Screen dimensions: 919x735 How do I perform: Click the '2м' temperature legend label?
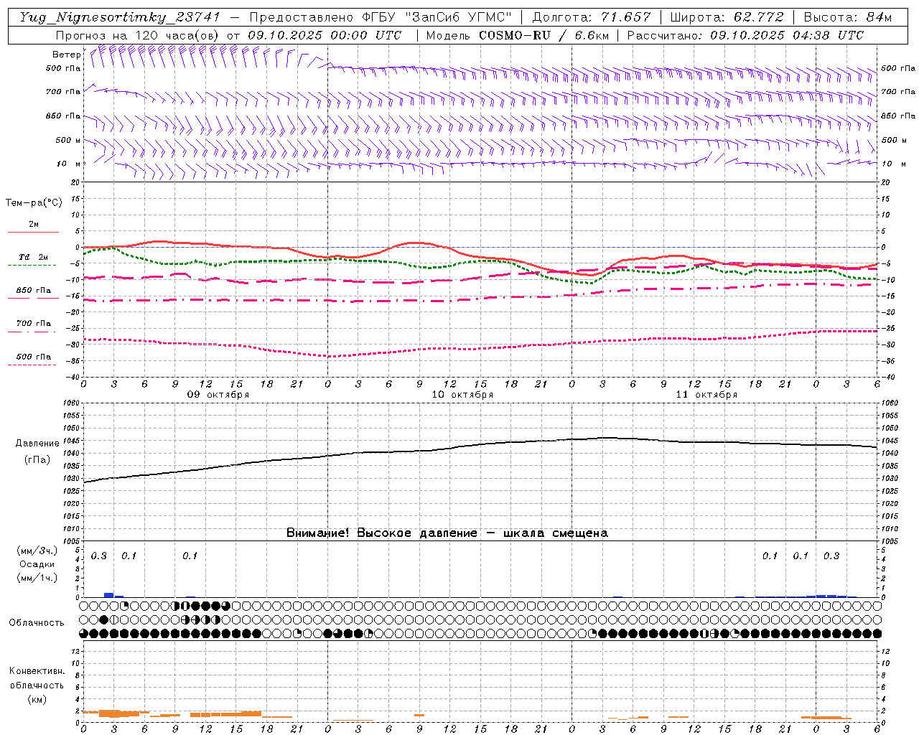point(34,224)
